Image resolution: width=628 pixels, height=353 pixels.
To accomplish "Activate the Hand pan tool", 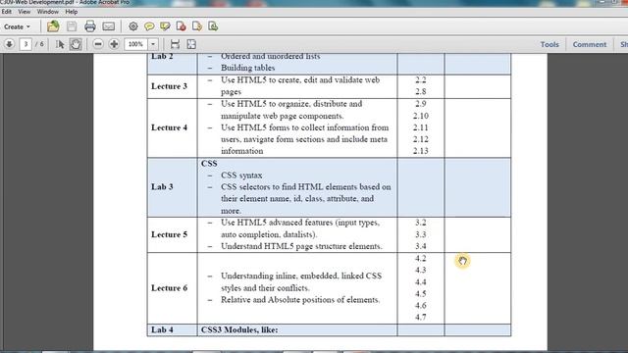I will pyautogui.click(x=76, y=44).
